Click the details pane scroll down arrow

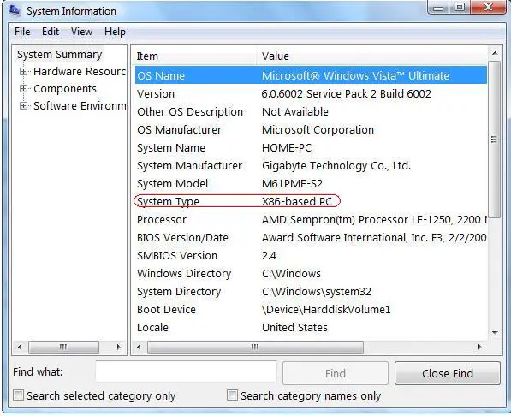tap(495, 332)
